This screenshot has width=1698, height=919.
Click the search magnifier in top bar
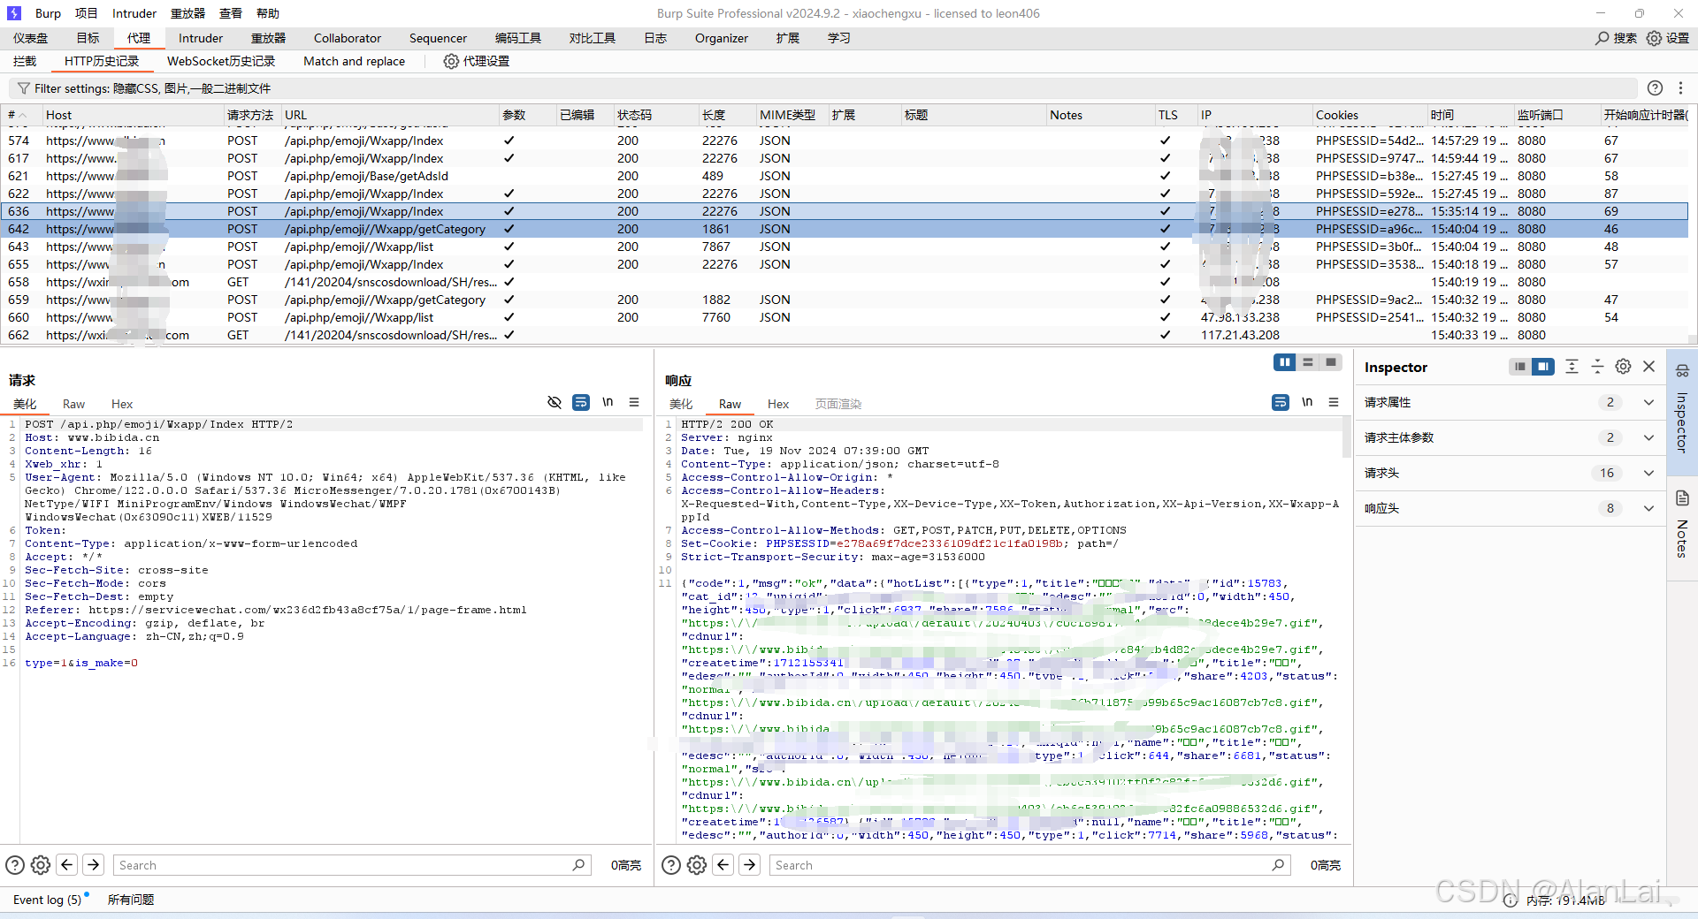1602,38
